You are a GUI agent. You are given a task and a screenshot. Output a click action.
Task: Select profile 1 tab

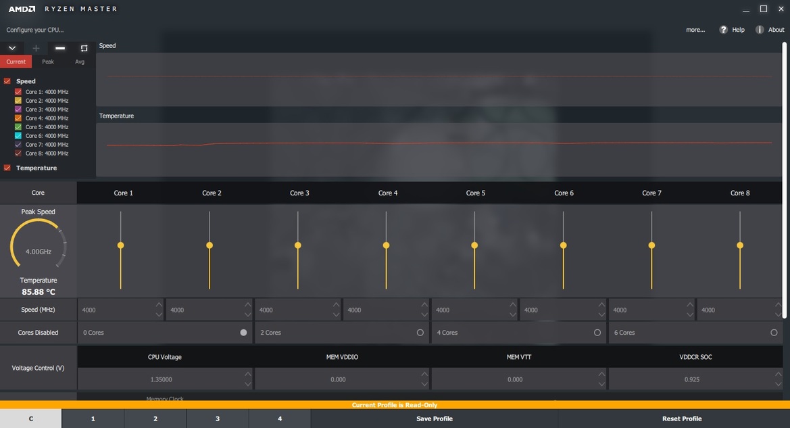tap(93, 419)
